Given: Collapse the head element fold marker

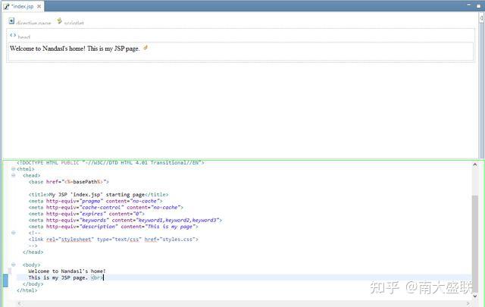Looking at the screenshot, I should (14, 175).
